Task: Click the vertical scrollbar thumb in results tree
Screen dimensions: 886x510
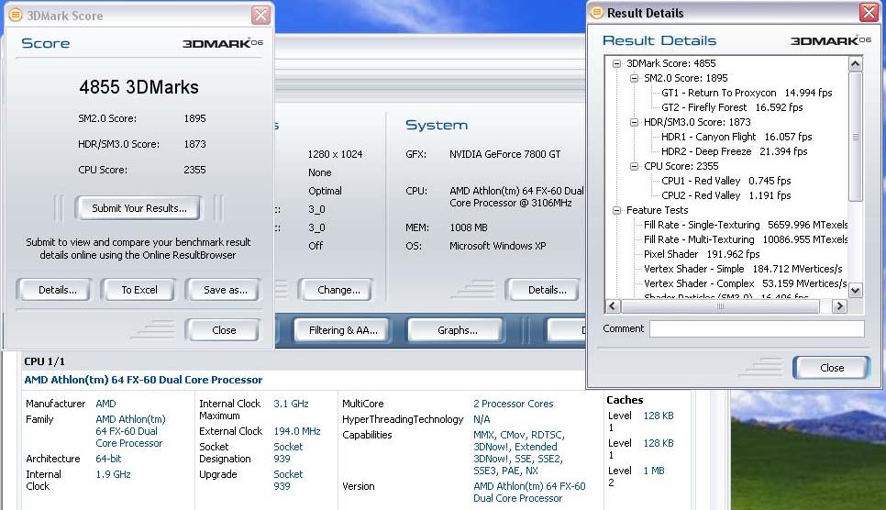Action: (856, 137)
